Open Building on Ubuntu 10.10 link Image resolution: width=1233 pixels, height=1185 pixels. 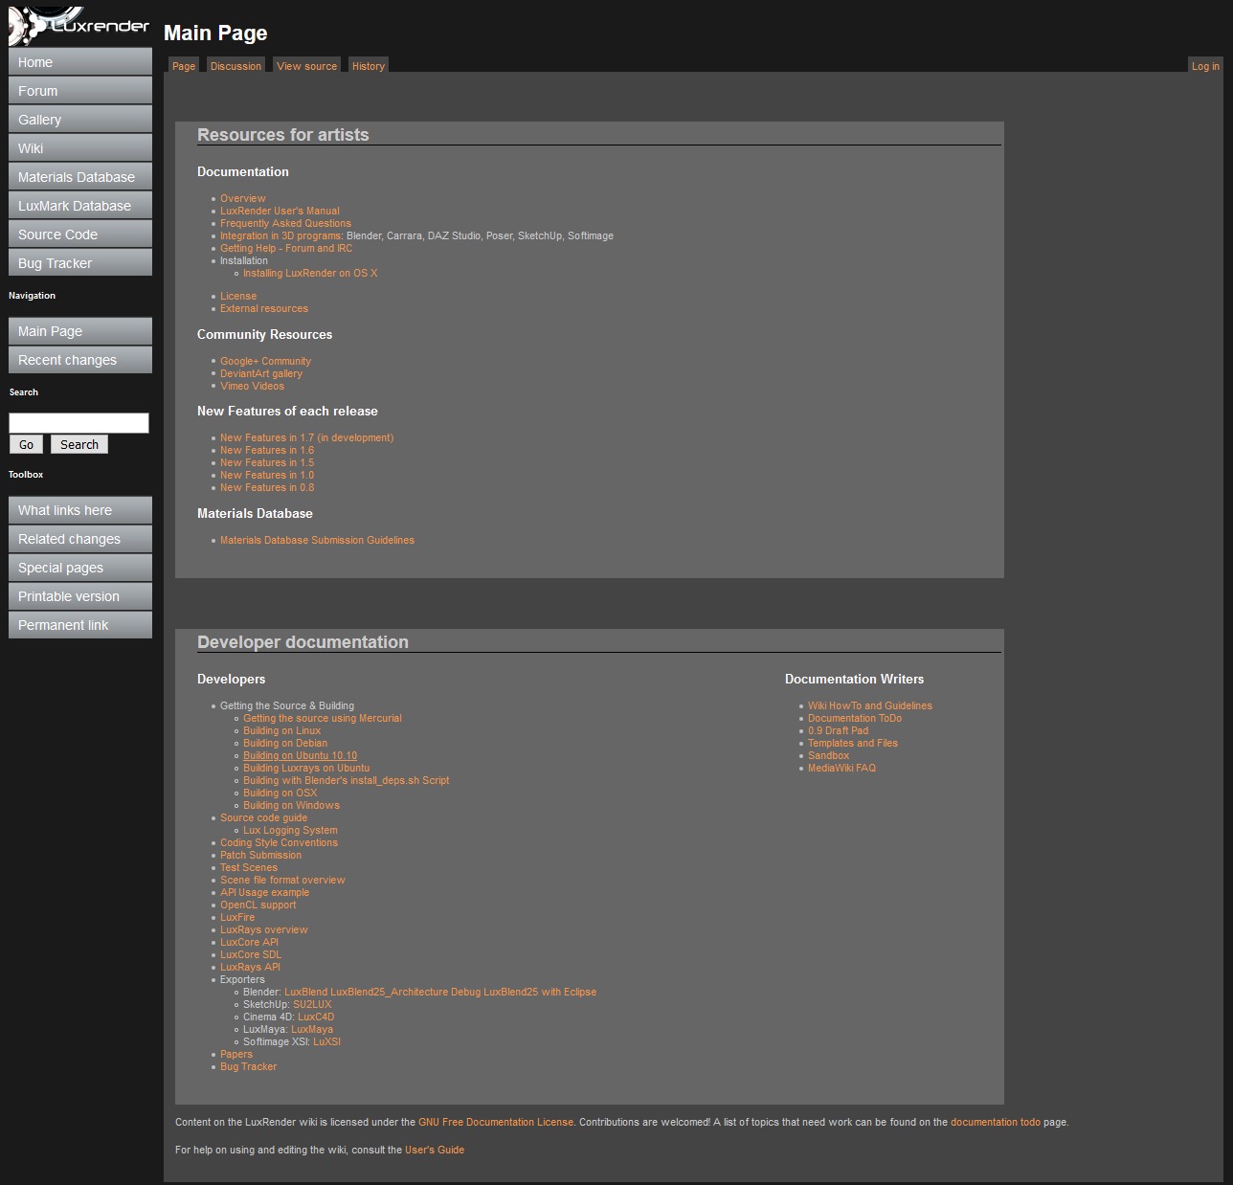[x=300, y=755]
